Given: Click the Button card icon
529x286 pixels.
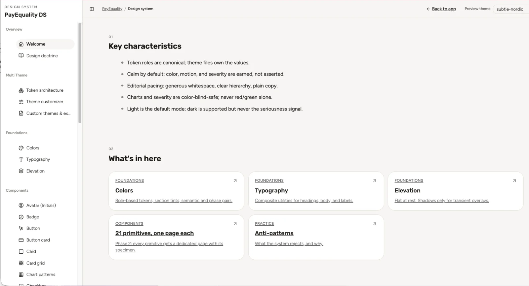Looking at the screenshot, I should [21, 240].
